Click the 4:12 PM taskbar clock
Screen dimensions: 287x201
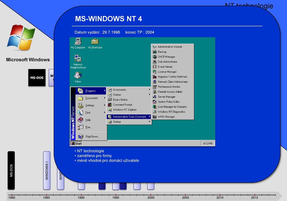207,143
